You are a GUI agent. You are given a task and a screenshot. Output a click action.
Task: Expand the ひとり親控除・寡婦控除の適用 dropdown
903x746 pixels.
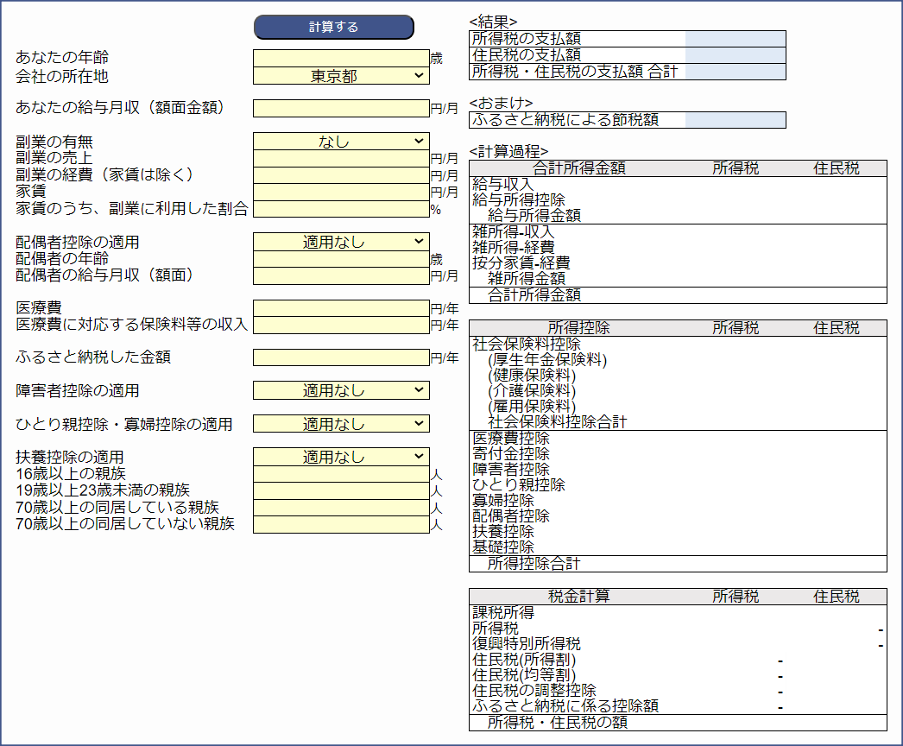341,424
